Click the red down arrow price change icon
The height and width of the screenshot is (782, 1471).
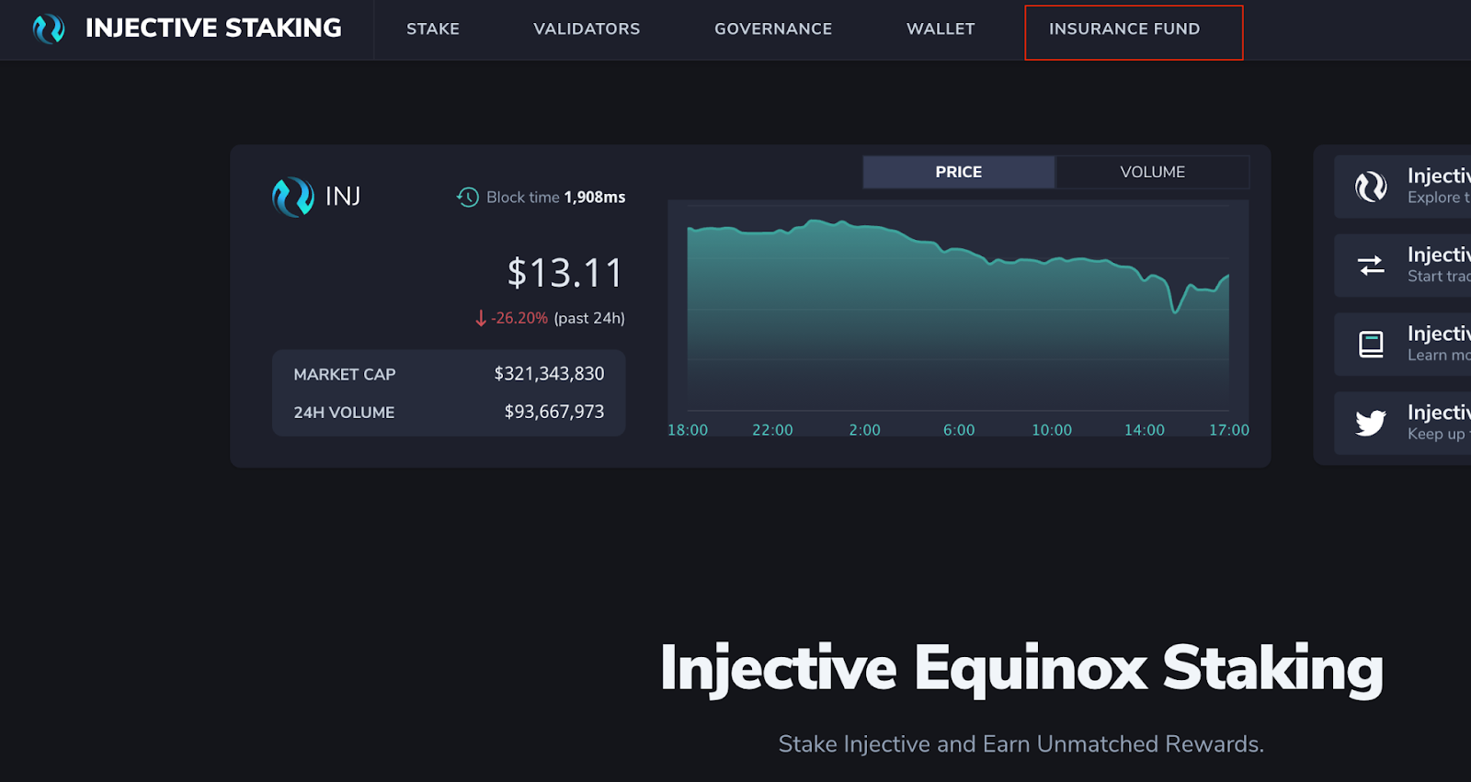tap(481, 318)
